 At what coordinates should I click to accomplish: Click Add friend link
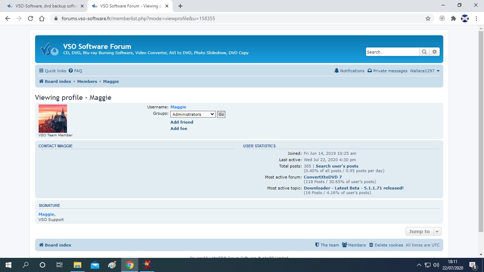tap(182, 122)
